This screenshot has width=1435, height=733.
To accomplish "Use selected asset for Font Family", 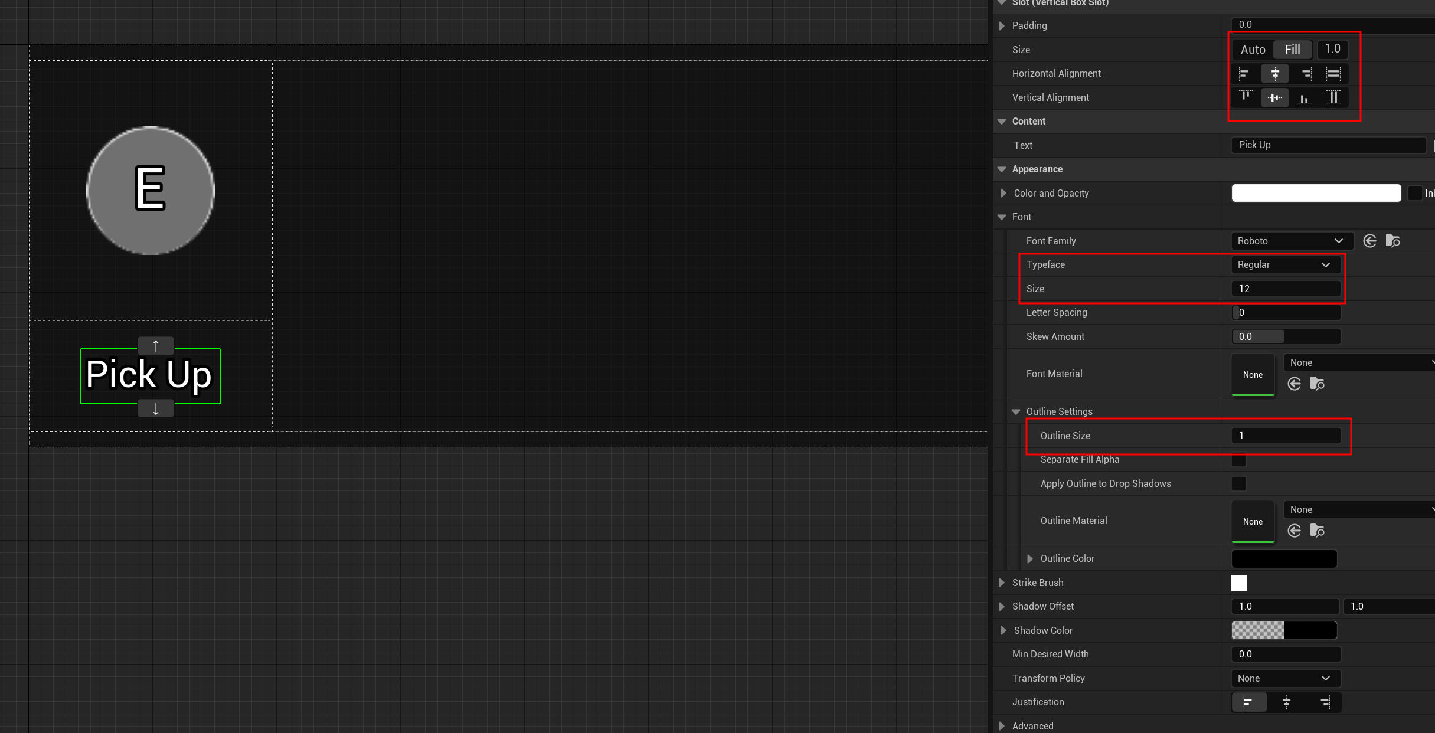I will (x=1370, y=241).
